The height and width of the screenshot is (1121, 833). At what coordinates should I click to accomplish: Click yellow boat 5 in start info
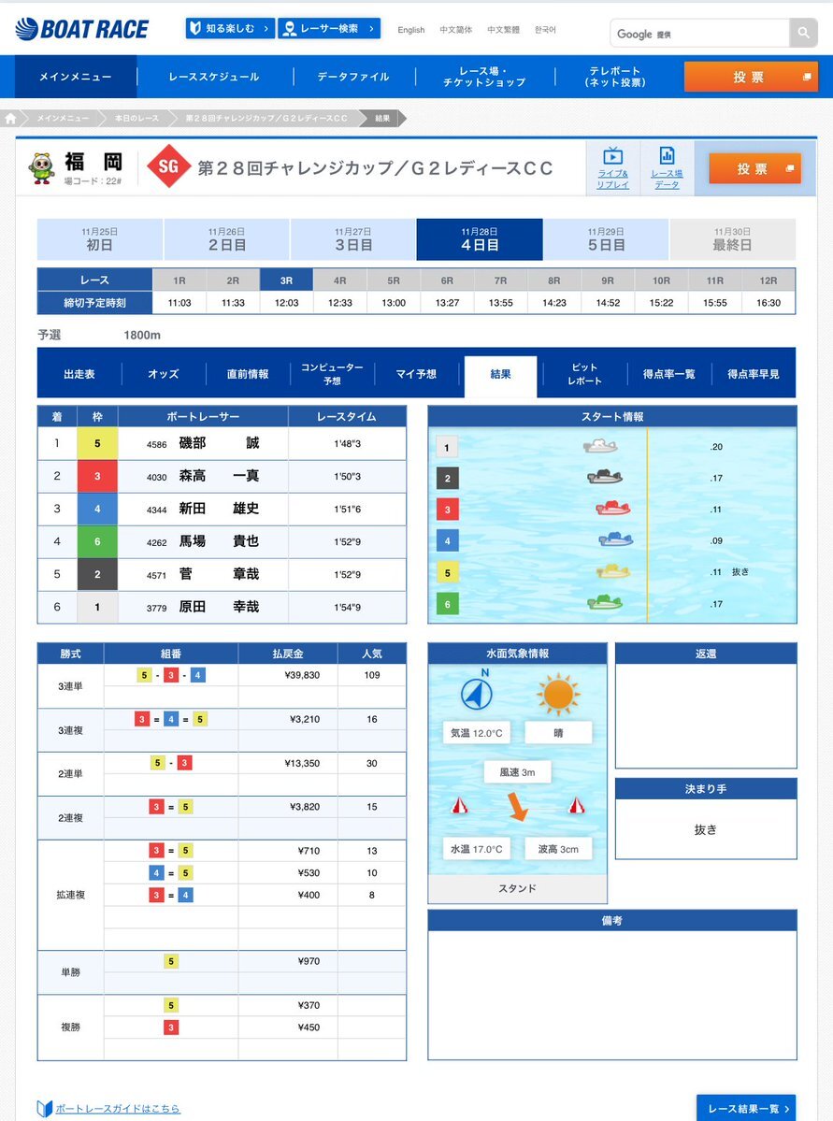(x=612, y=571)
